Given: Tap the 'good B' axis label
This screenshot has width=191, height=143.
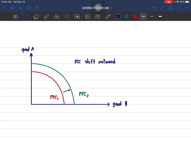Looking at the screenshot, I should 120,104.
